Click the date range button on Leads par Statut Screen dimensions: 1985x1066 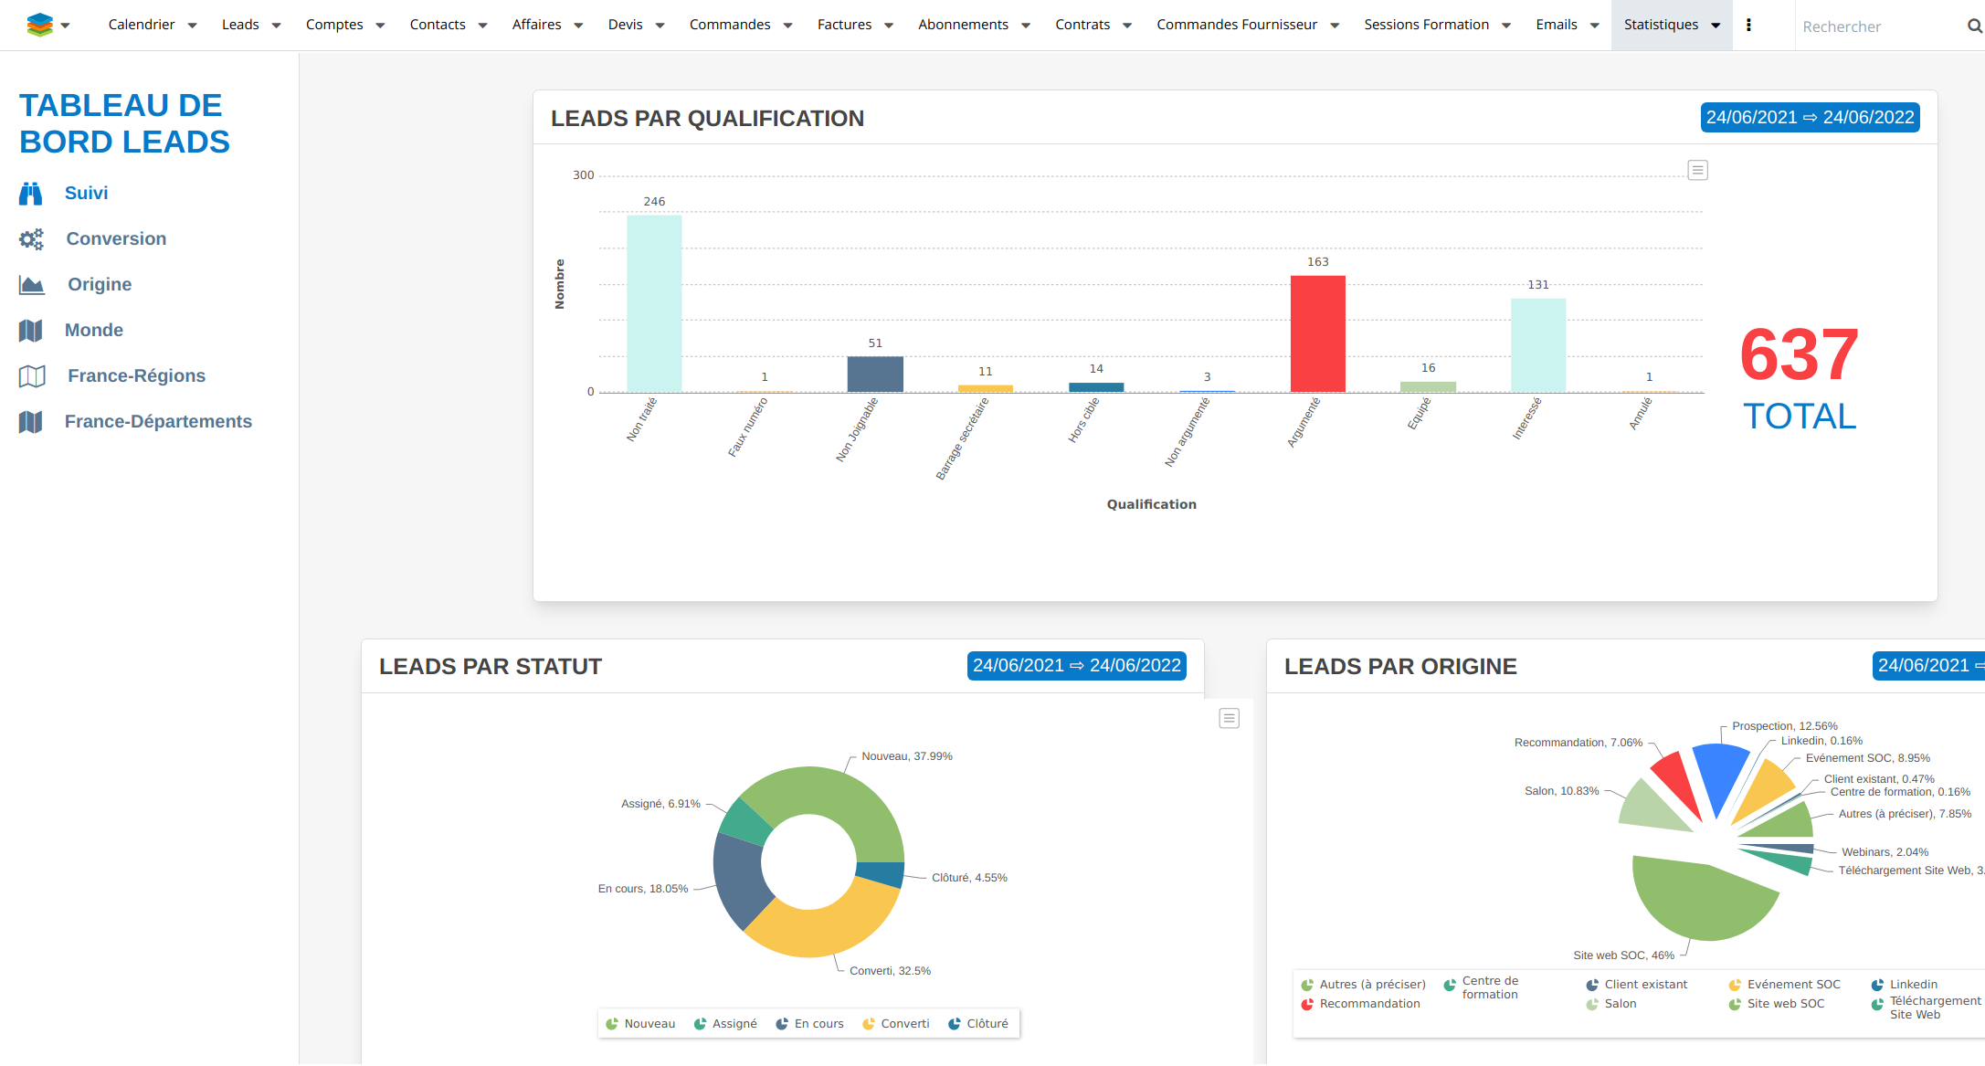(x=1076, y=665)
